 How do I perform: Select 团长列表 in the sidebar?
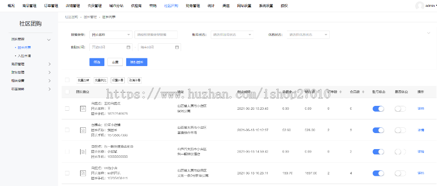pyautogui.click(x=24, y=48)
